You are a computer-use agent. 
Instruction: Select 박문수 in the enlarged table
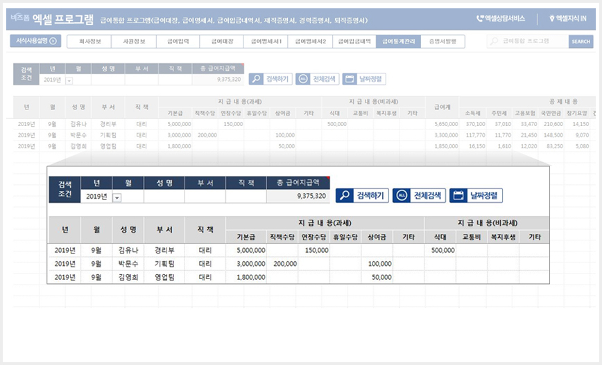128,264
